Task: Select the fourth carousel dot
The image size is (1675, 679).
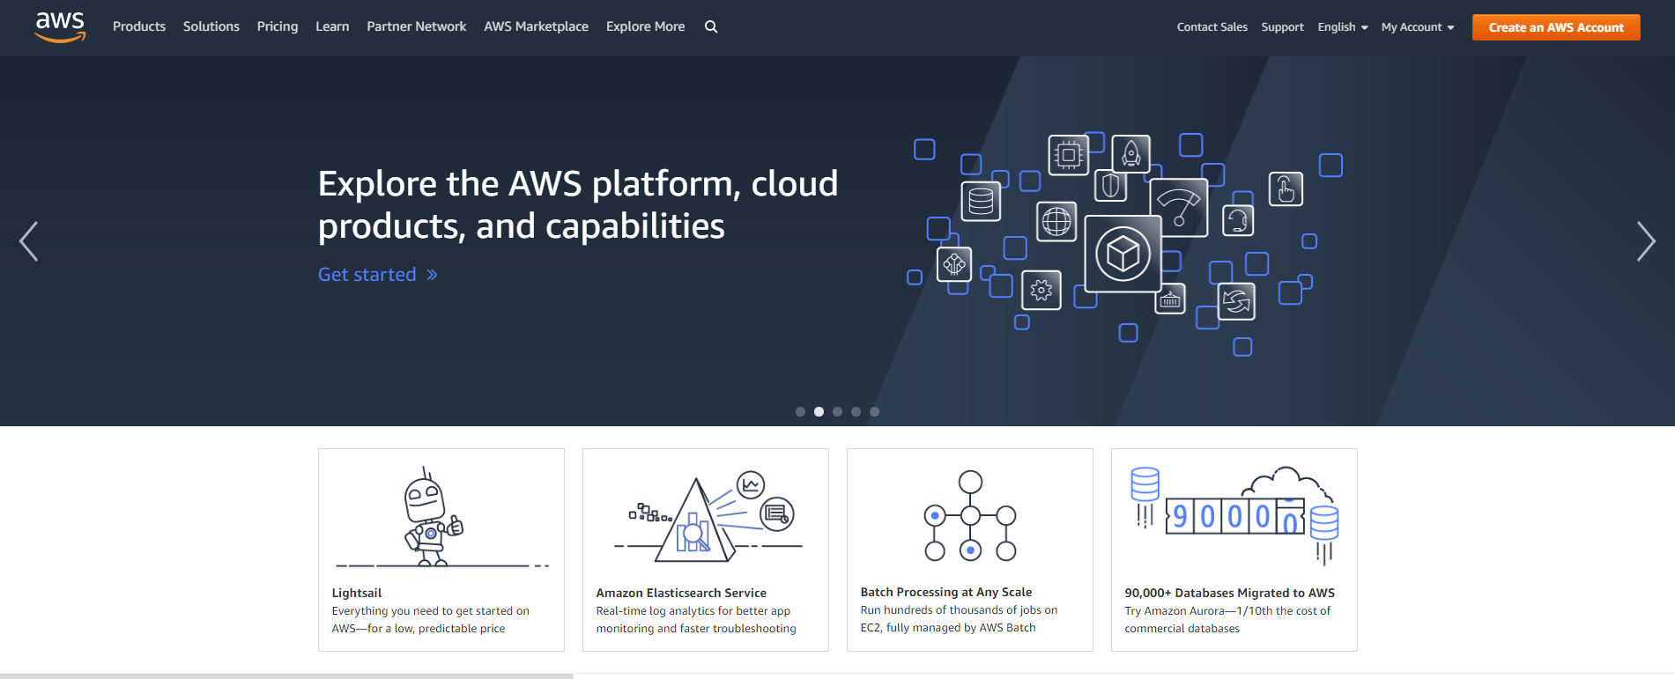Action: click(856, 411)
